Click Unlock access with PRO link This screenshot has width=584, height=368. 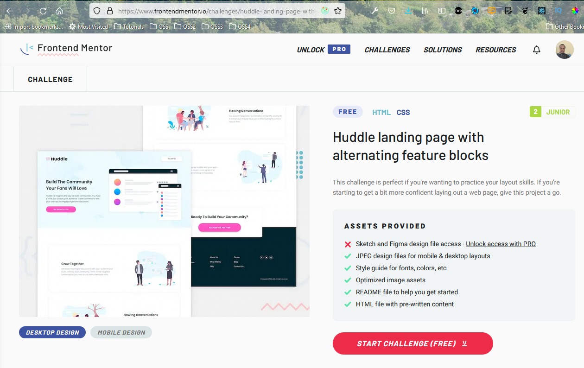tap(501, 244)
